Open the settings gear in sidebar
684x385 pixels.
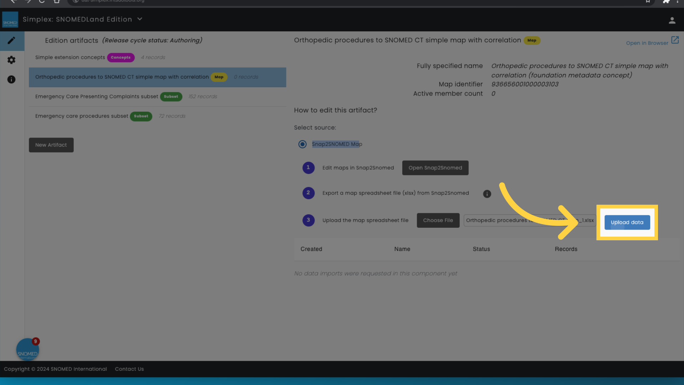(x=11, y=60)
